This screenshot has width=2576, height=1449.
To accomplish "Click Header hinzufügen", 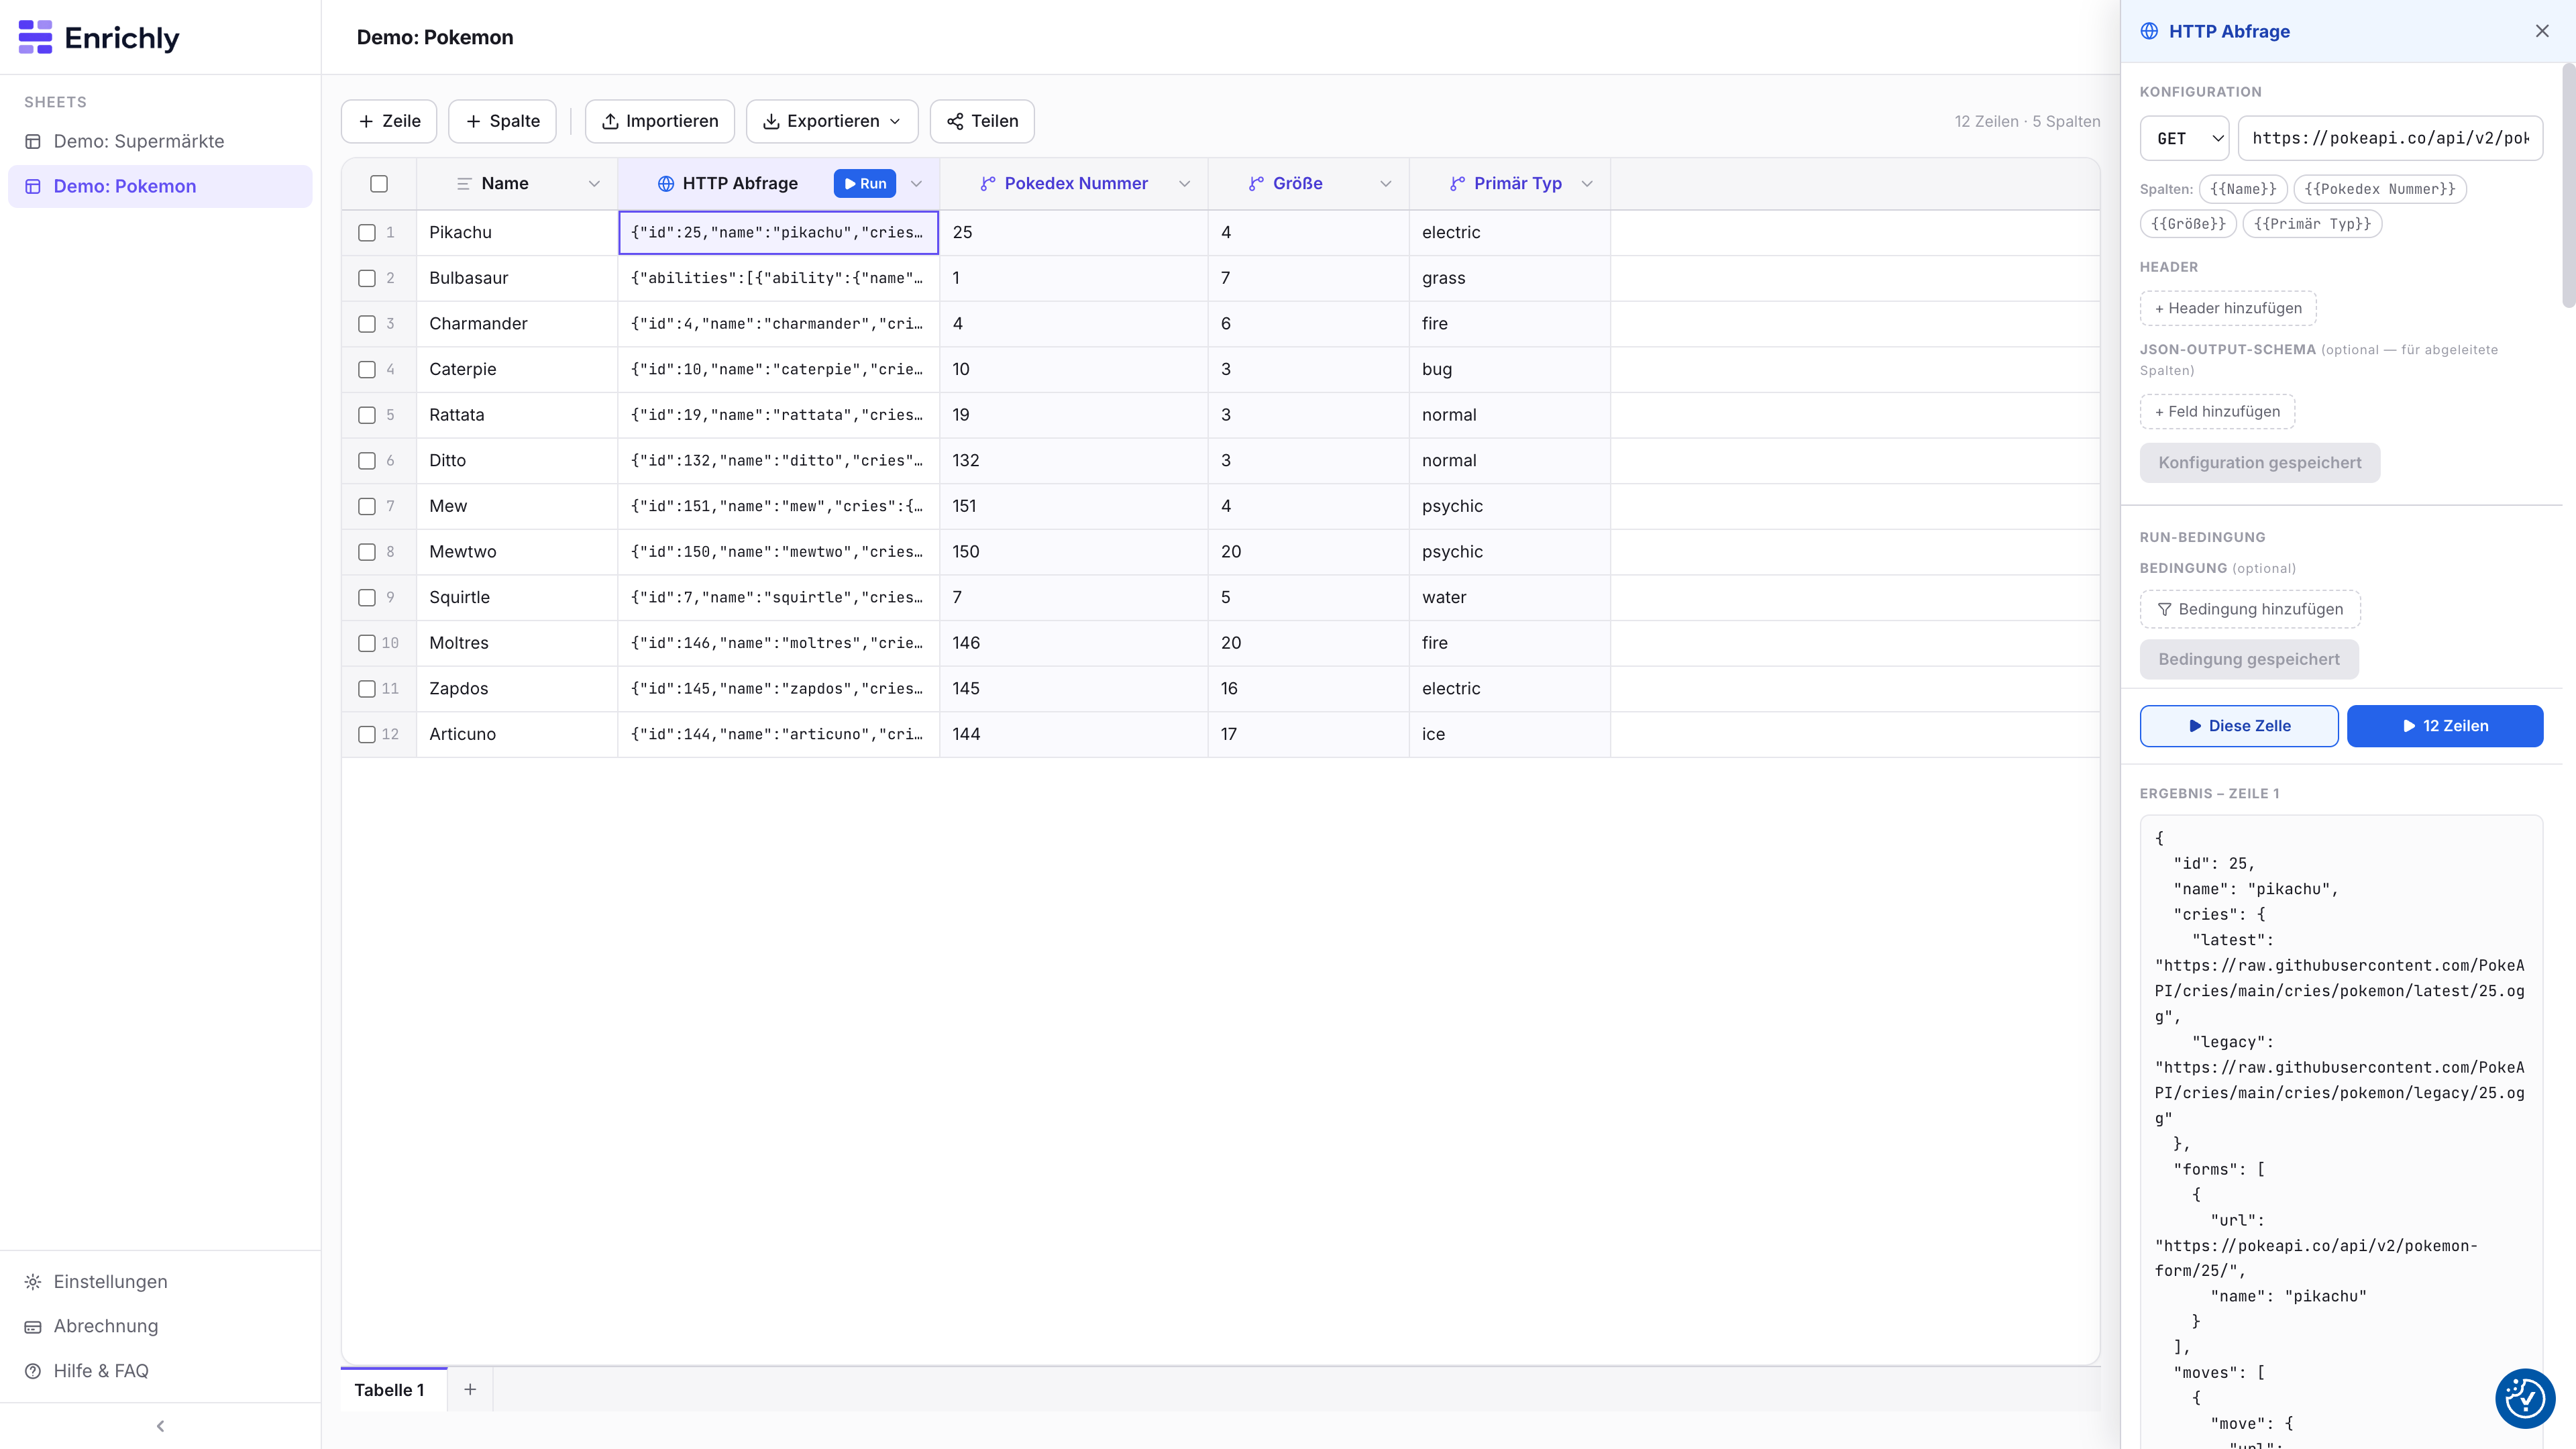I will tap(2228, 308).
